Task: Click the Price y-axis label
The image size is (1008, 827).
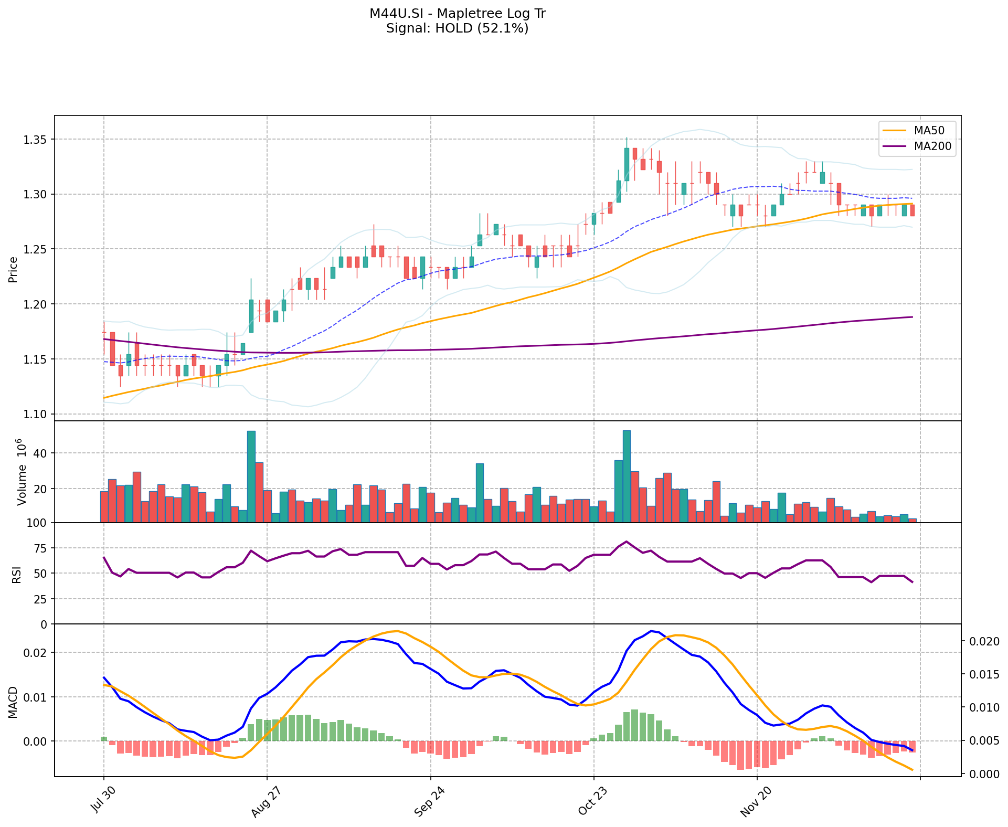Action: click(14, 270)
